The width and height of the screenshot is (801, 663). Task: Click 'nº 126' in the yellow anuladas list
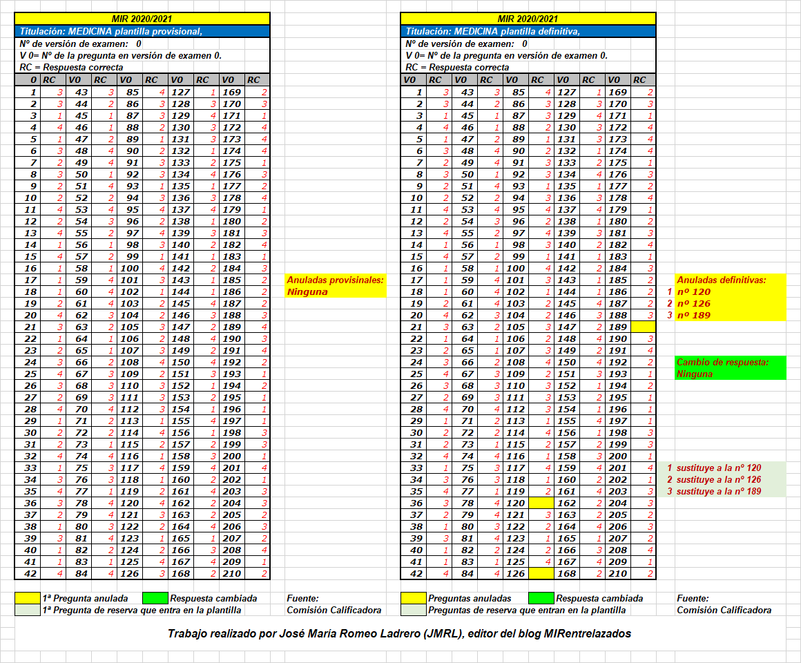tap(694, 303)
